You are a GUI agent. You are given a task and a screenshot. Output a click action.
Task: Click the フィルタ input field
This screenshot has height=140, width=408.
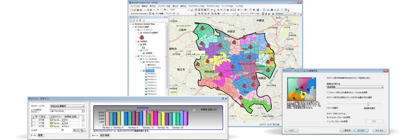tap(50, 130)
